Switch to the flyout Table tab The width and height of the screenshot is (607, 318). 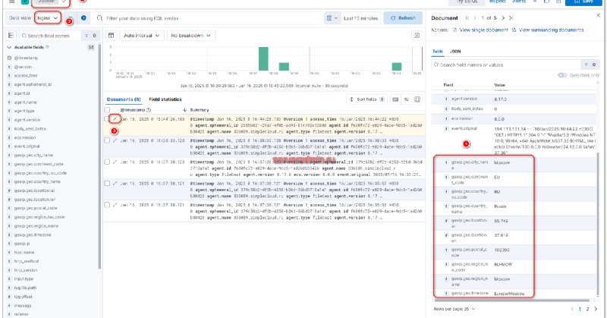(x=438, y=51)
